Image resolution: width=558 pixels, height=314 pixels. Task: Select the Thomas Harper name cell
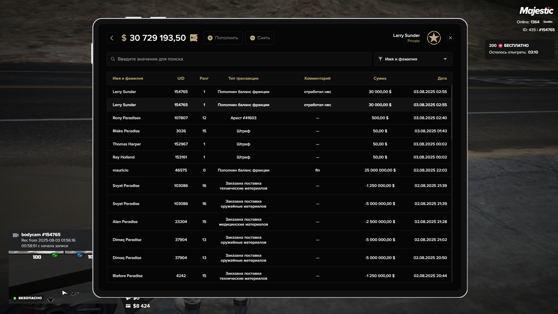pyautogui.click(x=127, y=144)
